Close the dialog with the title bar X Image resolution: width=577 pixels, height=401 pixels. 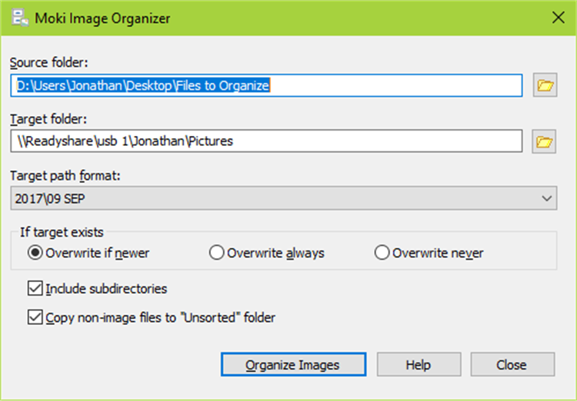coord(559,18)
